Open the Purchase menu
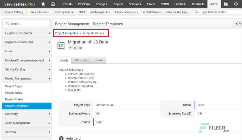 (x=180, y=4)
